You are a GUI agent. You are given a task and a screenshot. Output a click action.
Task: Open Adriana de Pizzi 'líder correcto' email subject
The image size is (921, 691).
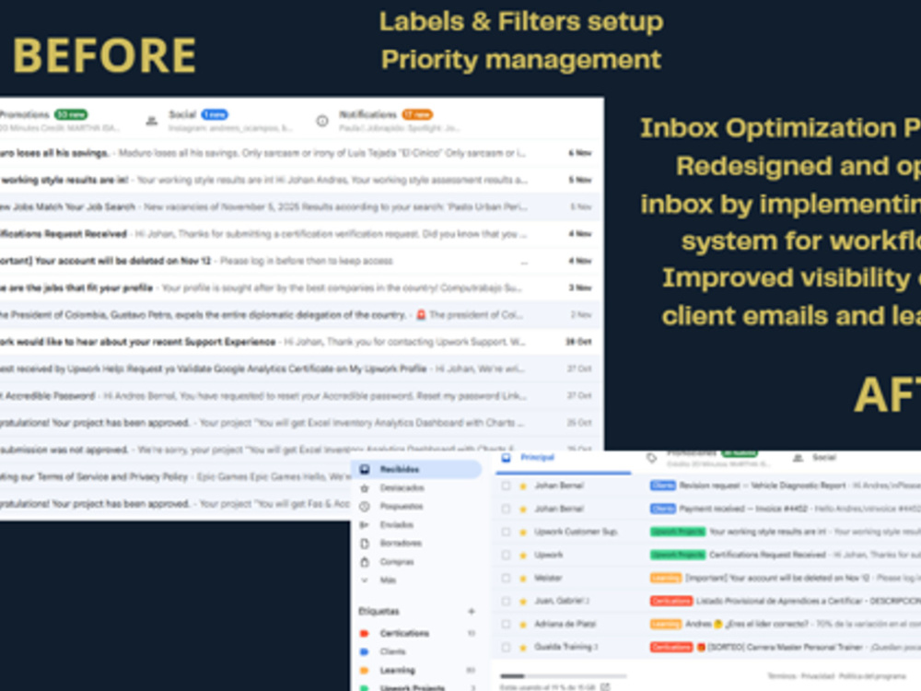747,624
